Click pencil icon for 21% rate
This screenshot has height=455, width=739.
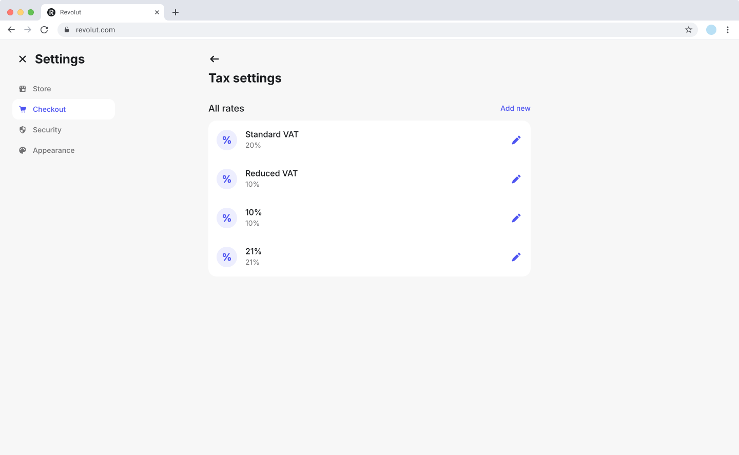coord(516,257)
